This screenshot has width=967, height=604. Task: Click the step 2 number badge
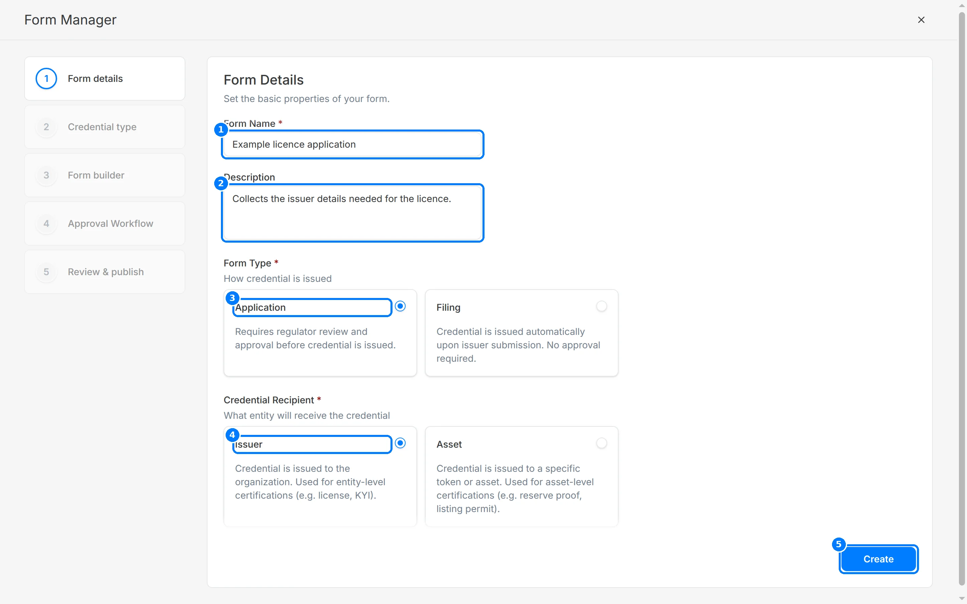(x=46, y=127)
